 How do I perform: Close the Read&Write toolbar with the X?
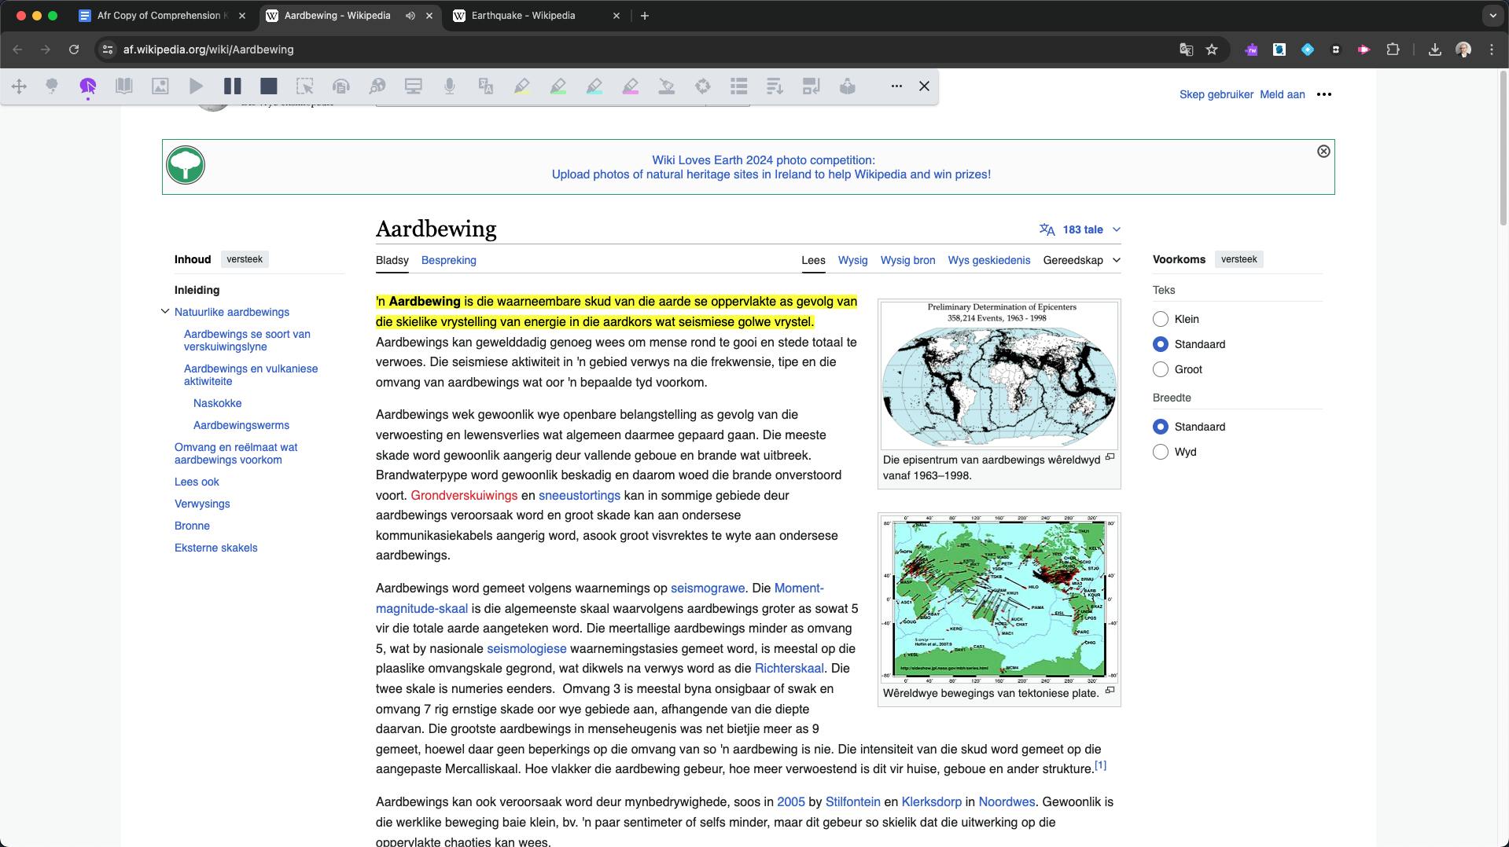point(925,86)
